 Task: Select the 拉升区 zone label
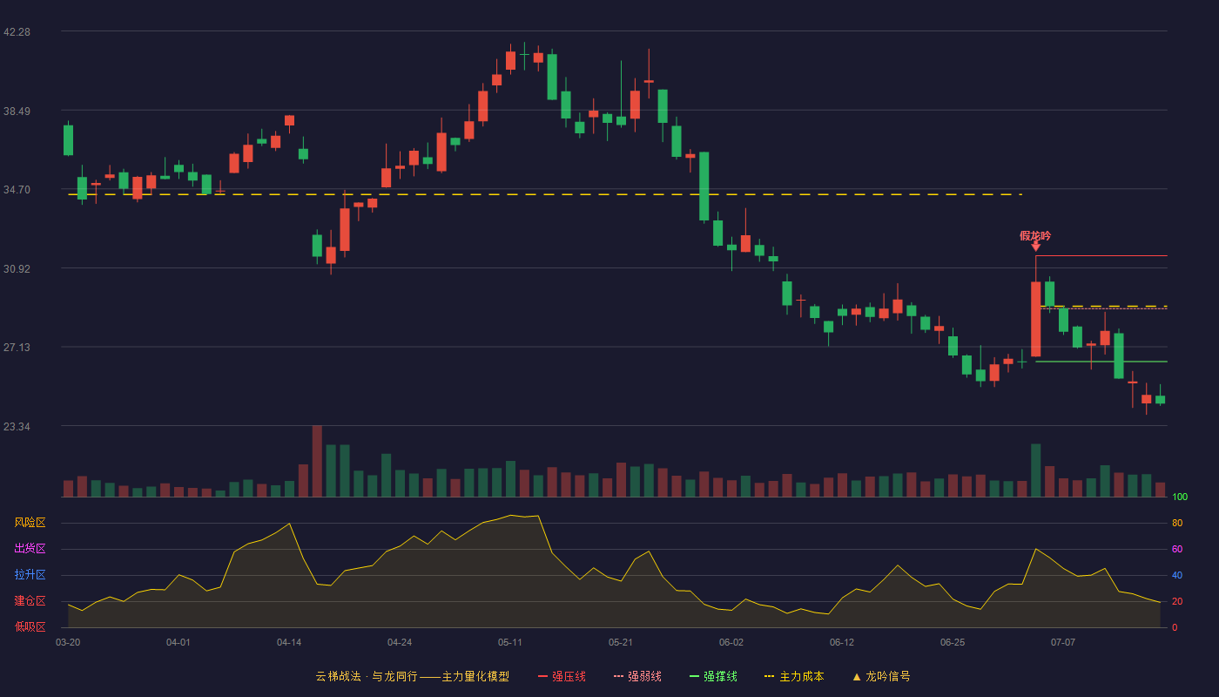pos(30,575)
